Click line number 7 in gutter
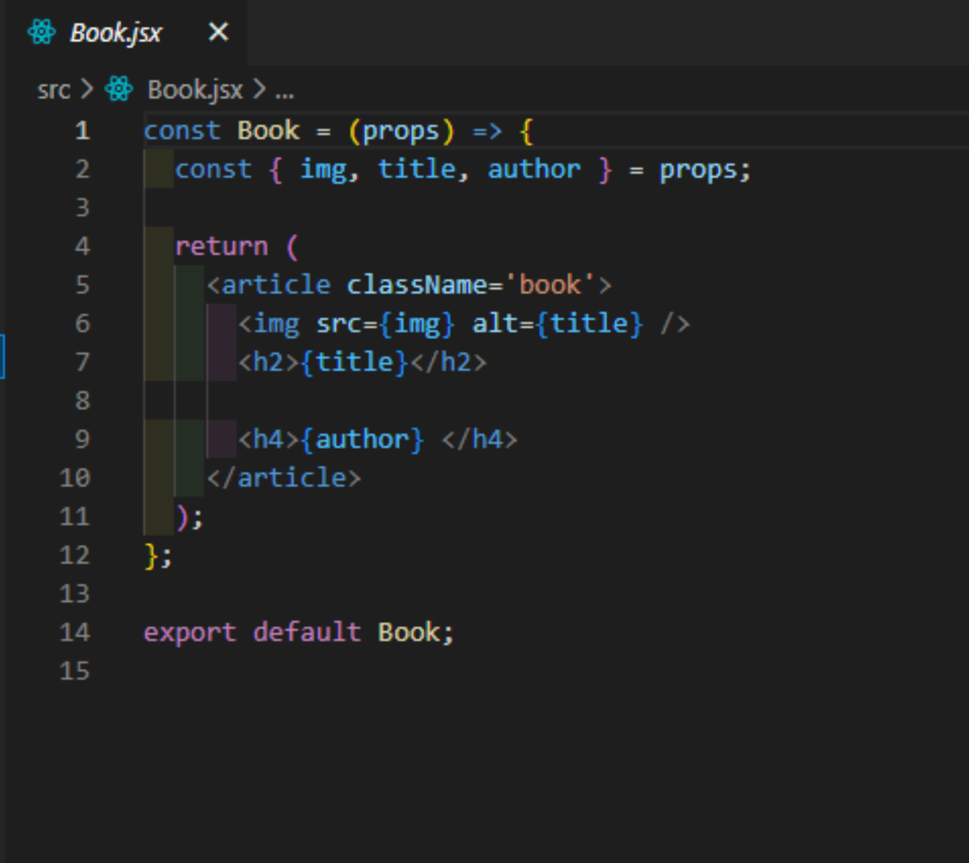Viewport: 969px width, 863px height. (82, 362)
